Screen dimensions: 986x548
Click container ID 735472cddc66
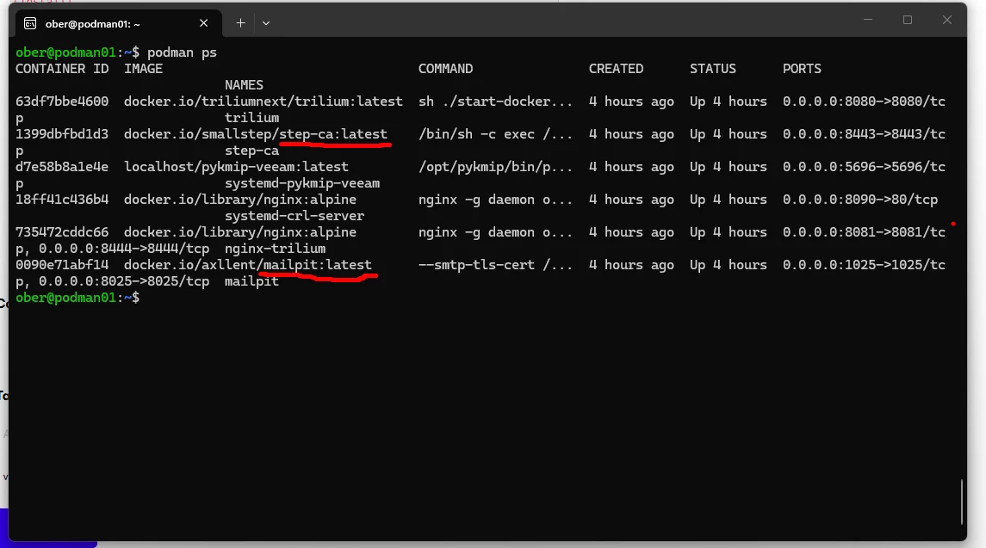pyautogui.click(x=62, y=232)
